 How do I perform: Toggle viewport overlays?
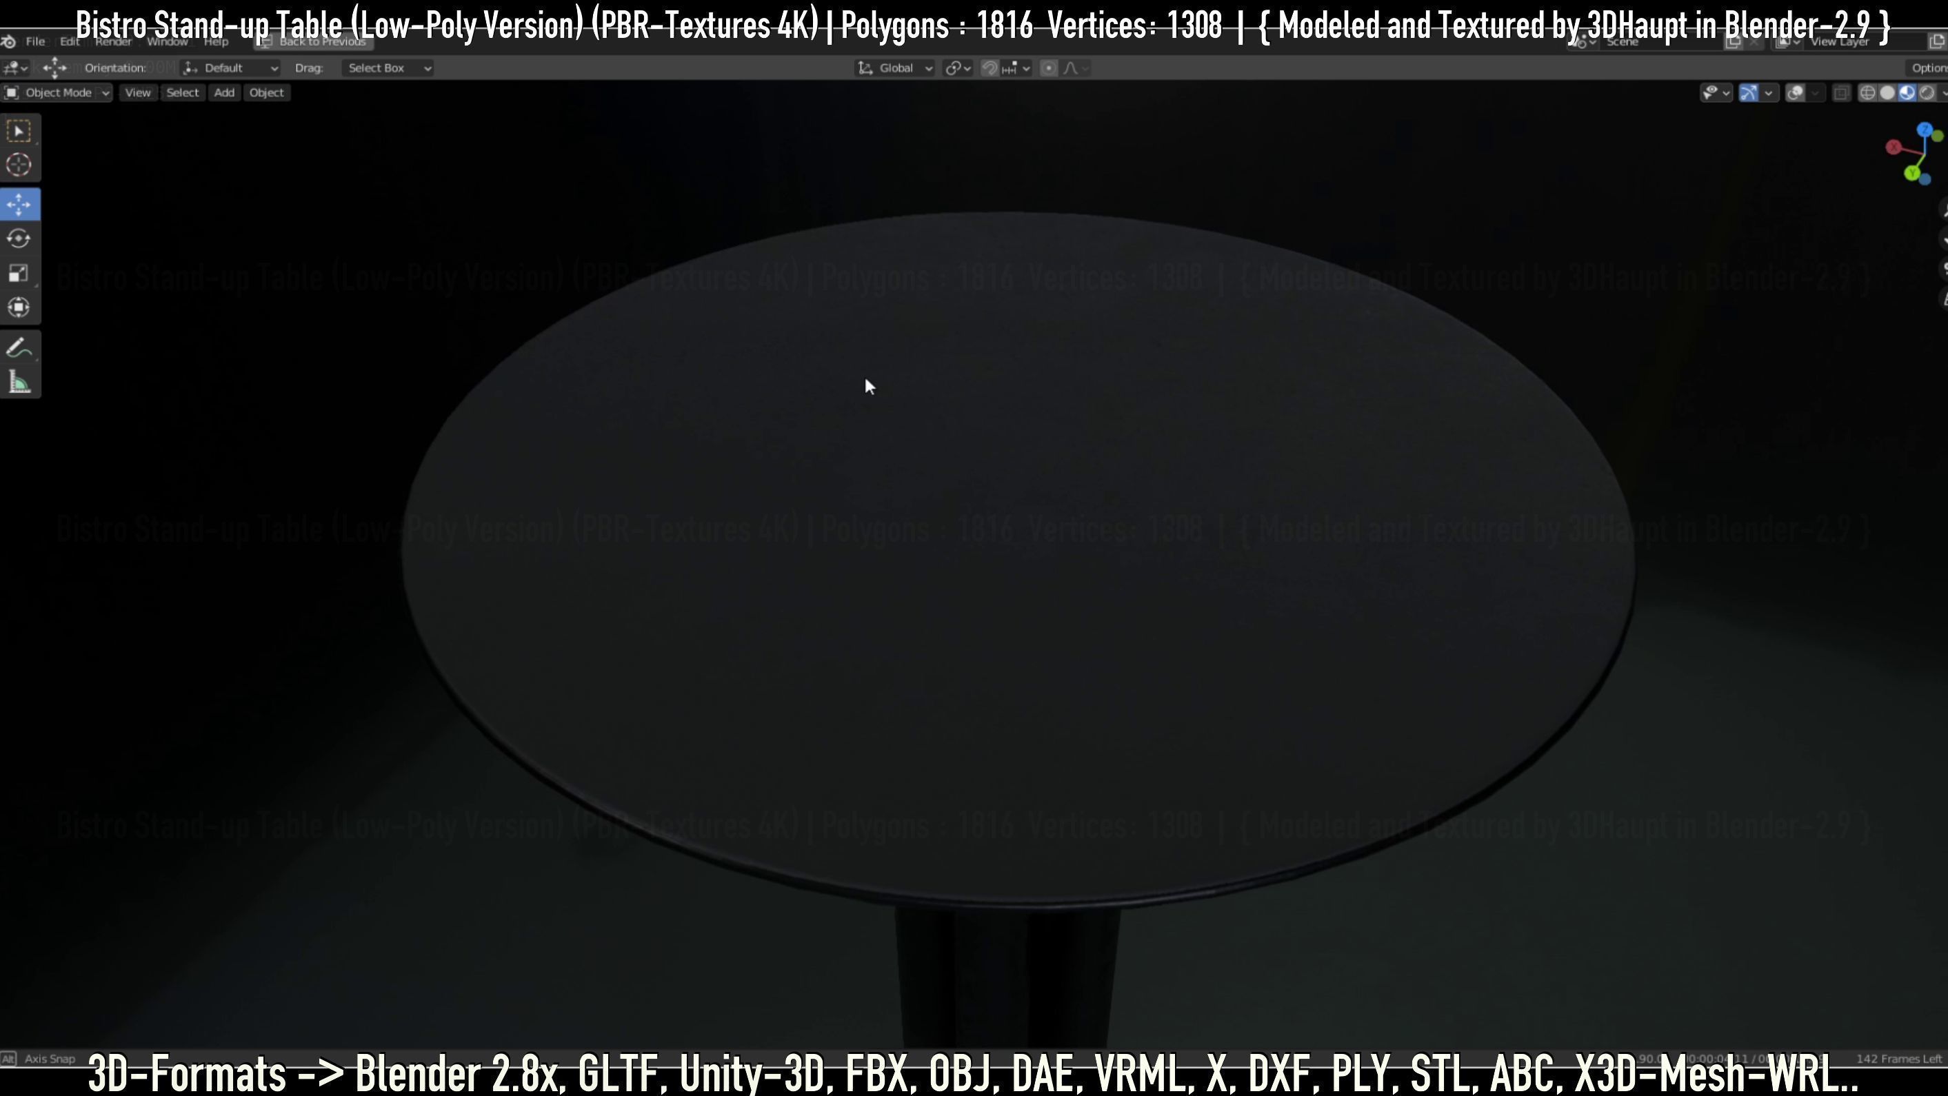coord(1795,93)
